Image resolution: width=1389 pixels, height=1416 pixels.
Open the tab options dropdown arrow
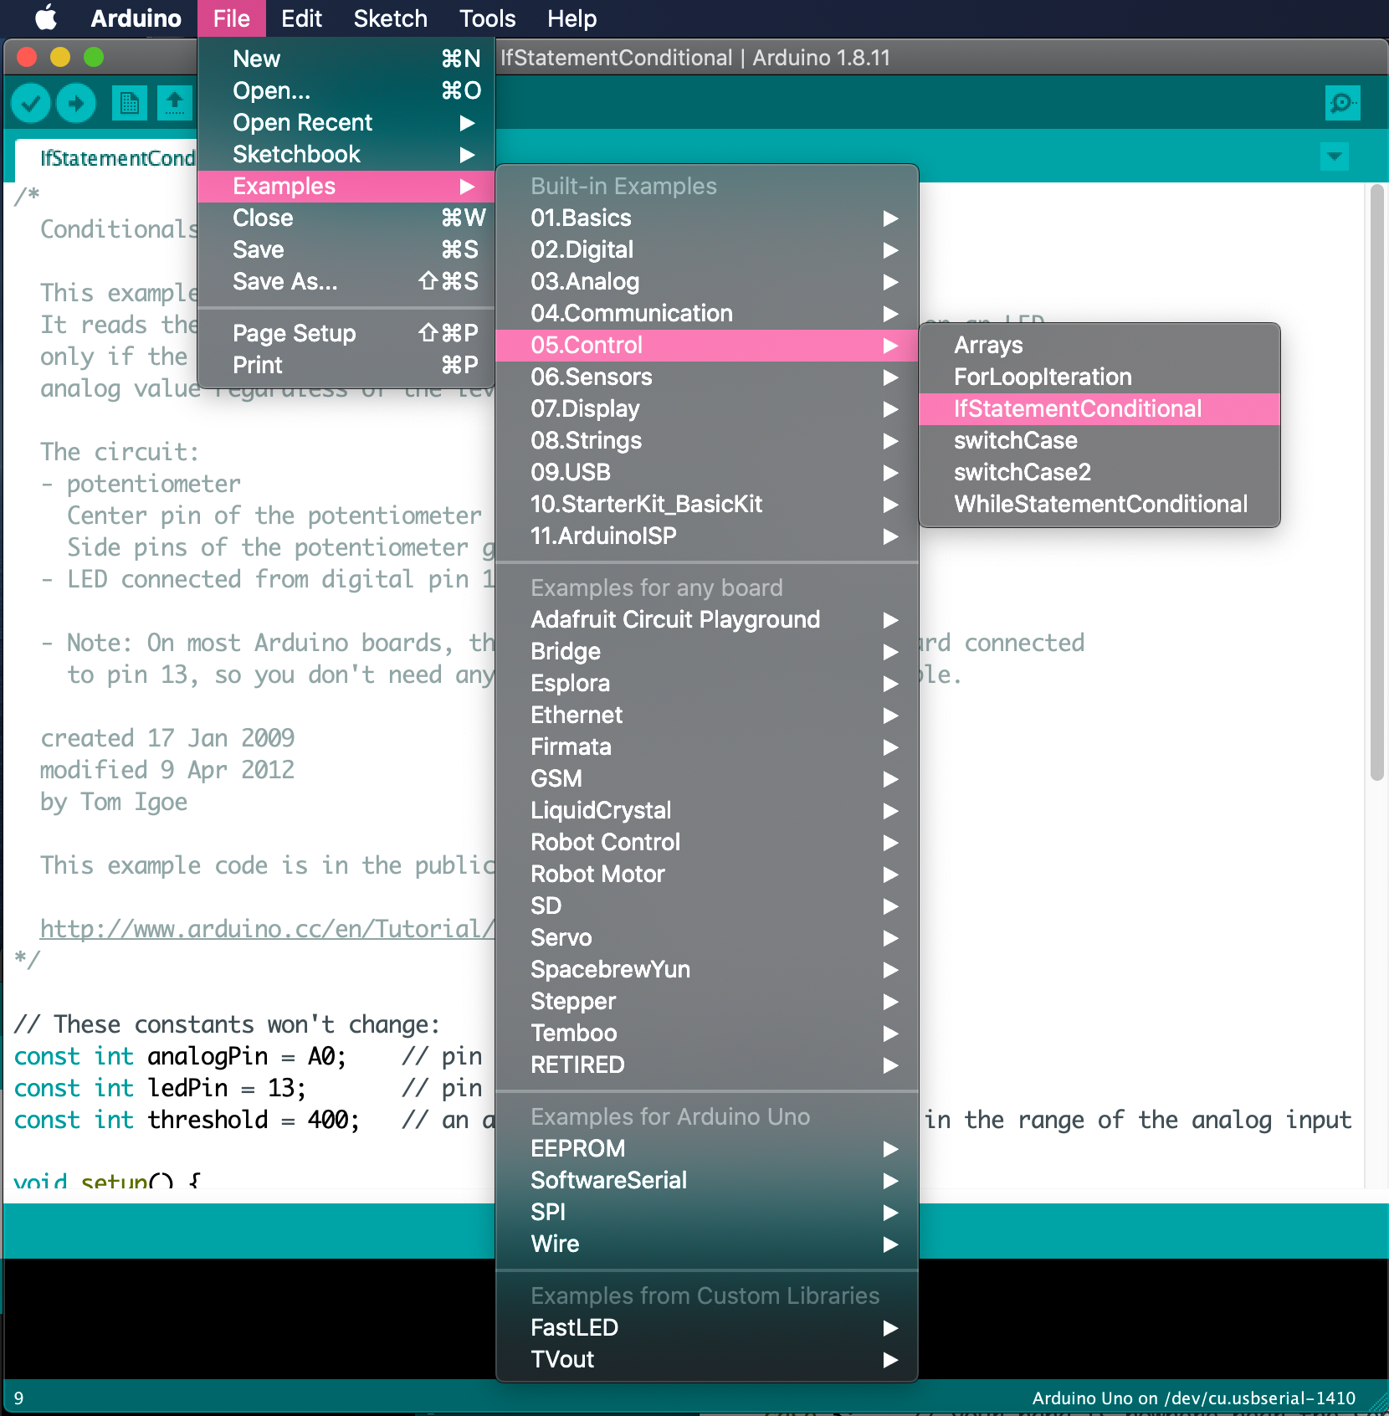1335,156
